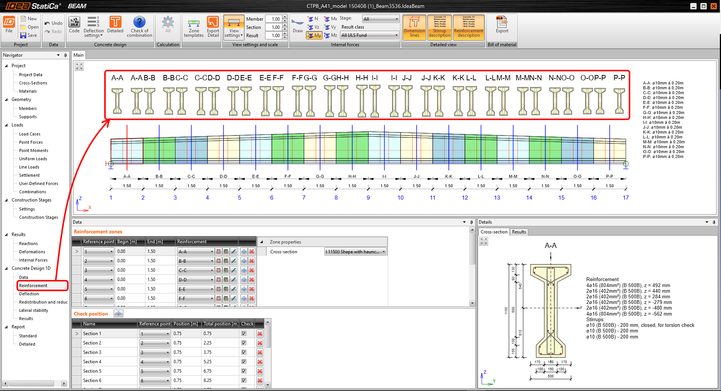Toggle Dimension lines in Detailed view
The image size is (721, 391).
[x=414, y=27]
